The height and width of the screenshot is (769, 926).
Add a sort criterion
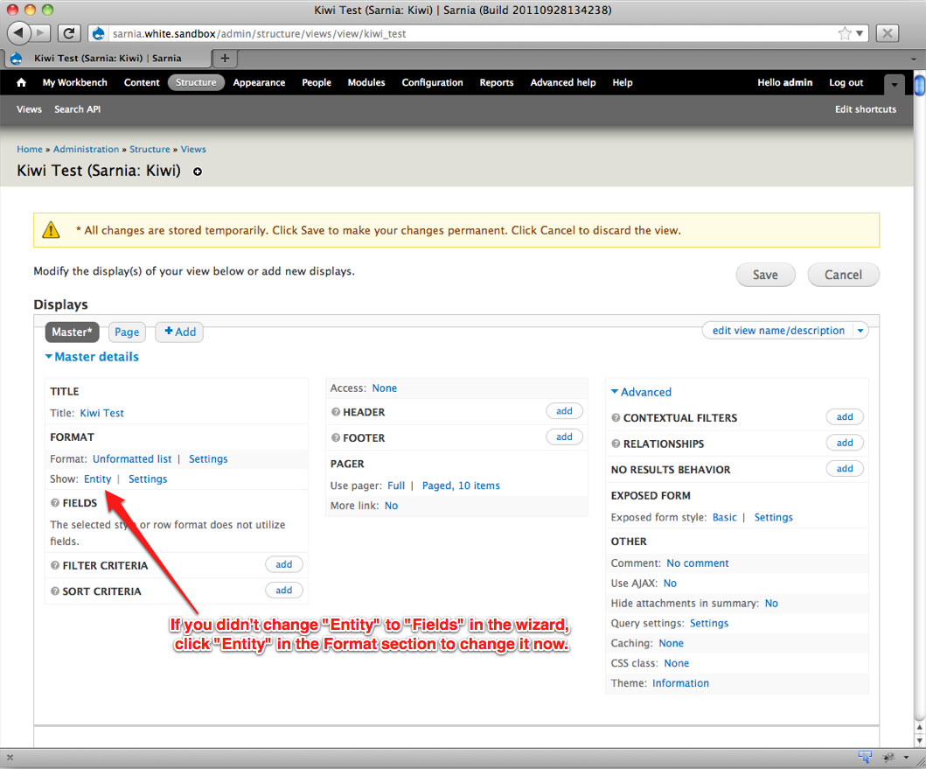point(283,590)
